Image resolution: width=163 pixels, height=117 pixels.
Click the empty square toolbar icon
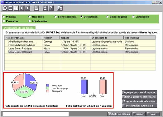click(10, 8)
